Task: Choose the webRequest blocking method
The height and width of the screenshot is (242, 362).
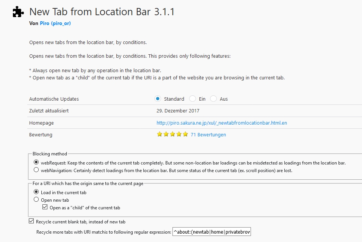Action: pyautogui.click(x=36, y=163)
